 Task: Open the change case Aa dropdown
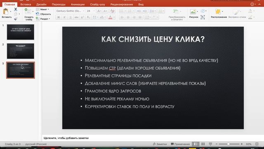click(x=102, y=17)
